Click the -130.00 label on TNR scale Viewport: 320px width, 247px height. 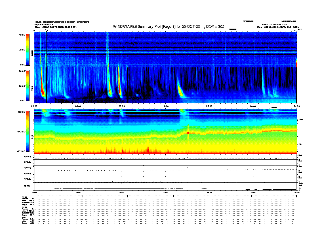pos(21,112)
